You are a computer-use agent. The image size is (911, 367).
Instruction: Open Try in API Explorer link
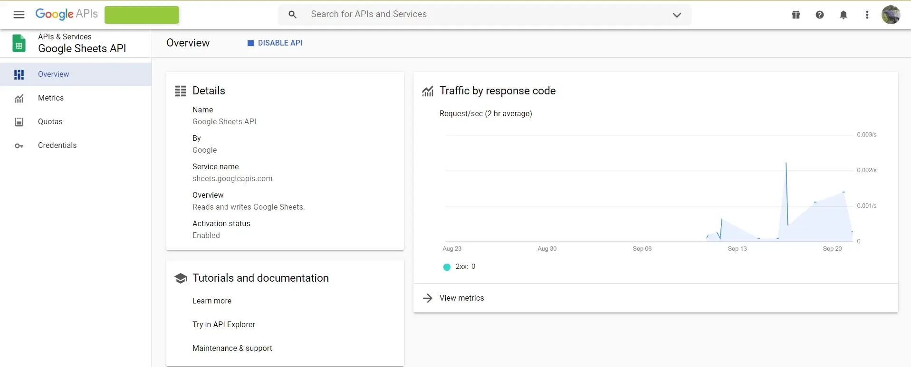tap(224, 325)
